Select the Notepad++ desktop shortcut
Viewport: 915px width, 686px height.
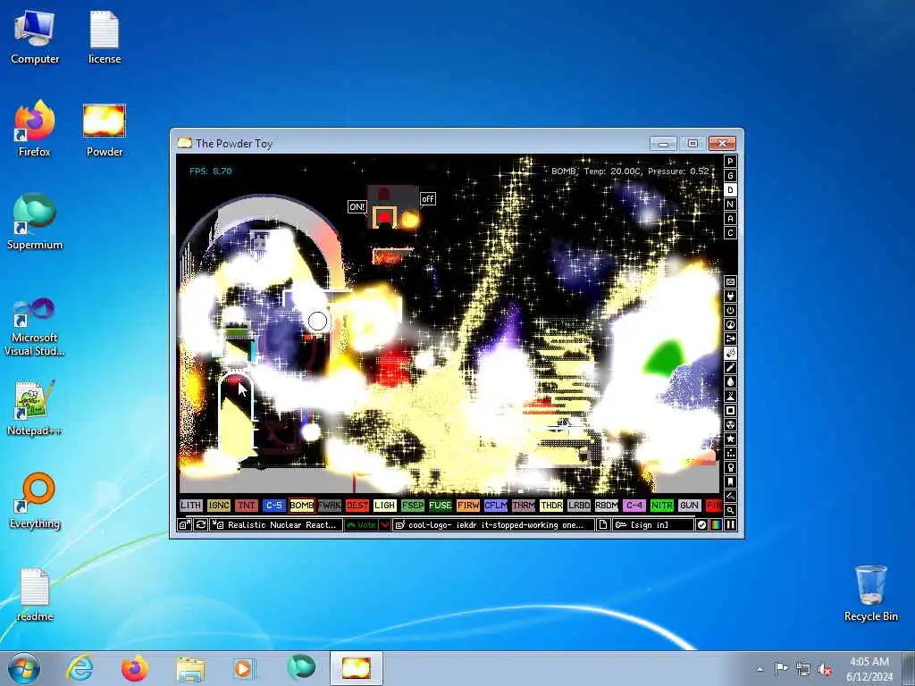(x=35, y=408)
